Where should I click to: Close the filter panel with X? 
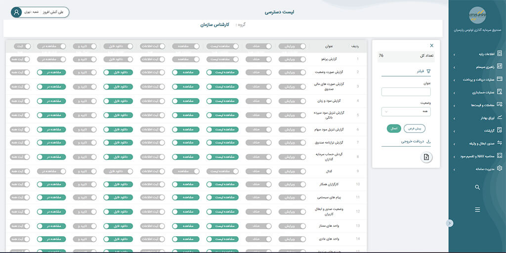[x=431, y=45]
